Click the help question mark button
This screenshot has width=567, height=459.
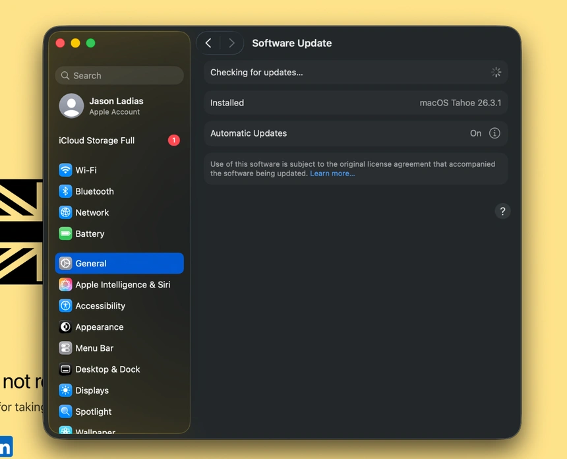click(x=502, y=211)
